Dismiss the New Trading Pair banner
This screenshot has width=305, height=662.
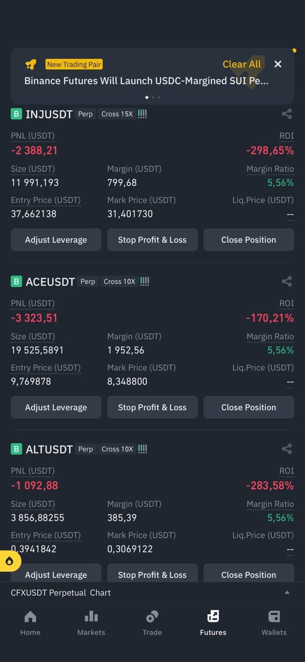278,64
